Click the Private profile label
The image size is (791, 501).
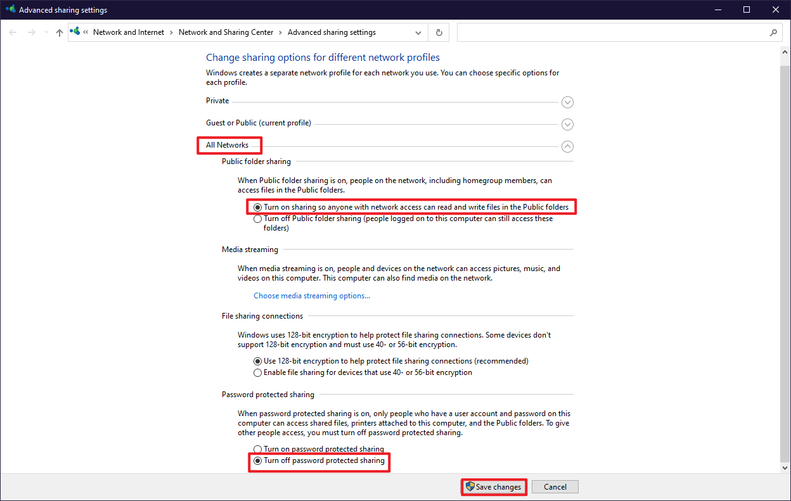pyautogui.click(x=217, y=101)
